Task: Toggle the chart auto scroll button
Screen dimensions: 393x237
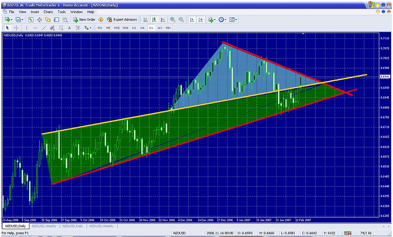Action: click(x=192, y=20)
